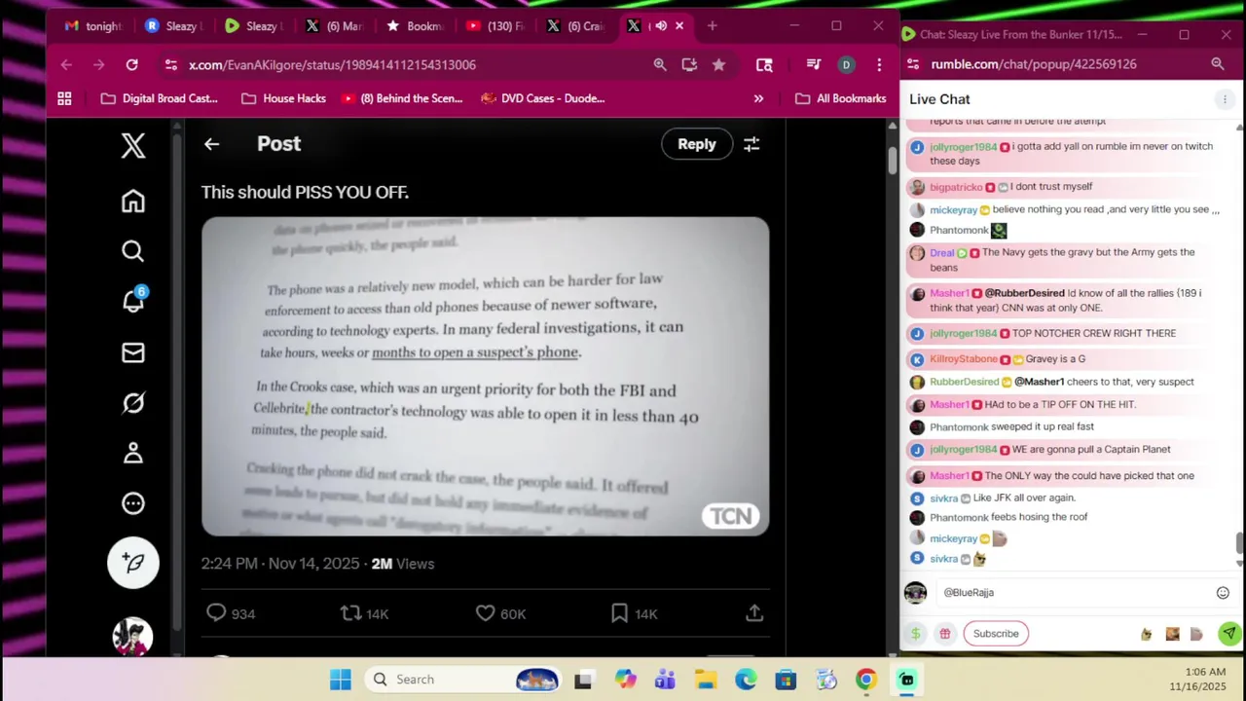This screenshot has width=1246, height=701.
Task: Click the Reply button above the post
Action: click(697, 144)
